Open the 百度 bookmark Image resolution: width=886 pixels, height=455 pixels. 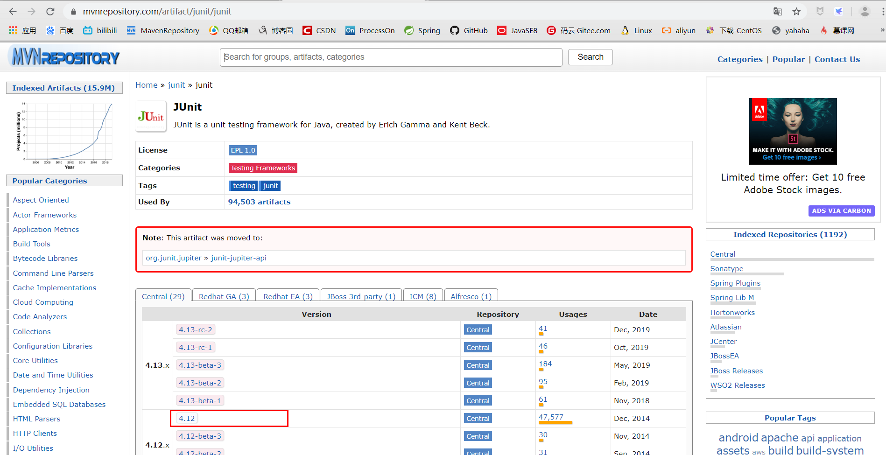coord(60,30)
